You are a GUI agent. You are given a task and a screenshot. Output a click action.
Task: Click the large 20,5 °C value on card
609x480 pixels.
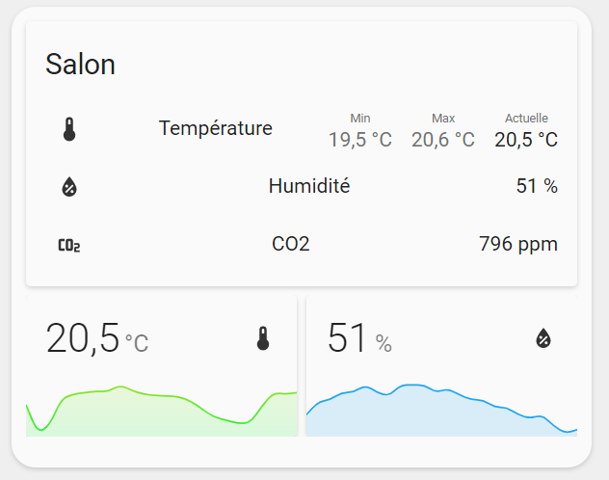click(x=97, y=338)
